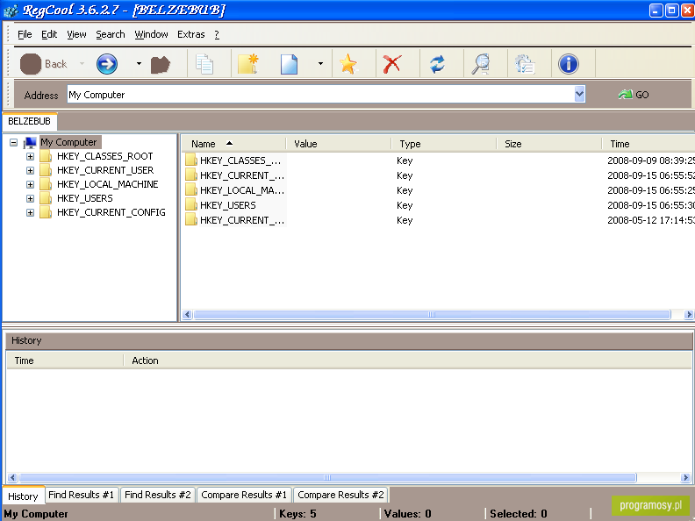695x521 pixels.
Task: Switch to Compare Results #2 tab
Action: click(x=340, y=495)
